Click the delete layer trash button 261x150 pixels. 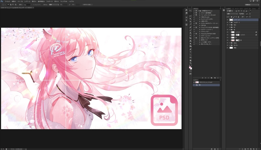tap(256, 149)
